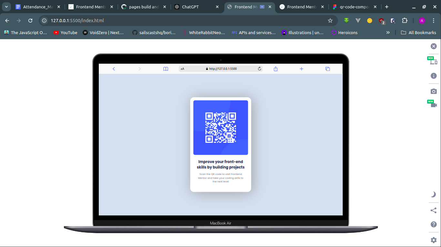Open Chrome extensions puzzle menu
The height and width of the screenshot is (247, 441).
click(x=405, y=21)
